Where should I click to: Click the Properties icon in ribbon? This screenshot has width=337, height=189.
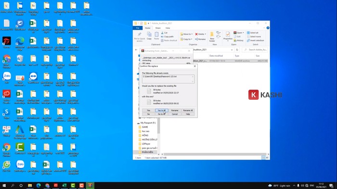coord(228,36)
